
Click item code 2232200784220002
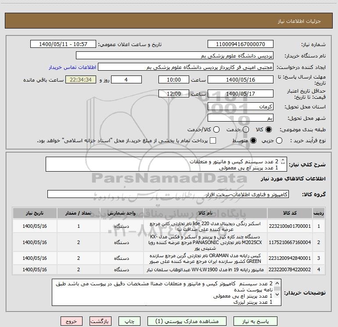coord(290,270)
